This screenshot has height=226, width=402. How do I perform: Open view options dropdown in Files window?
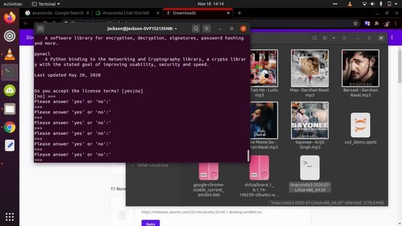[334, 38]
